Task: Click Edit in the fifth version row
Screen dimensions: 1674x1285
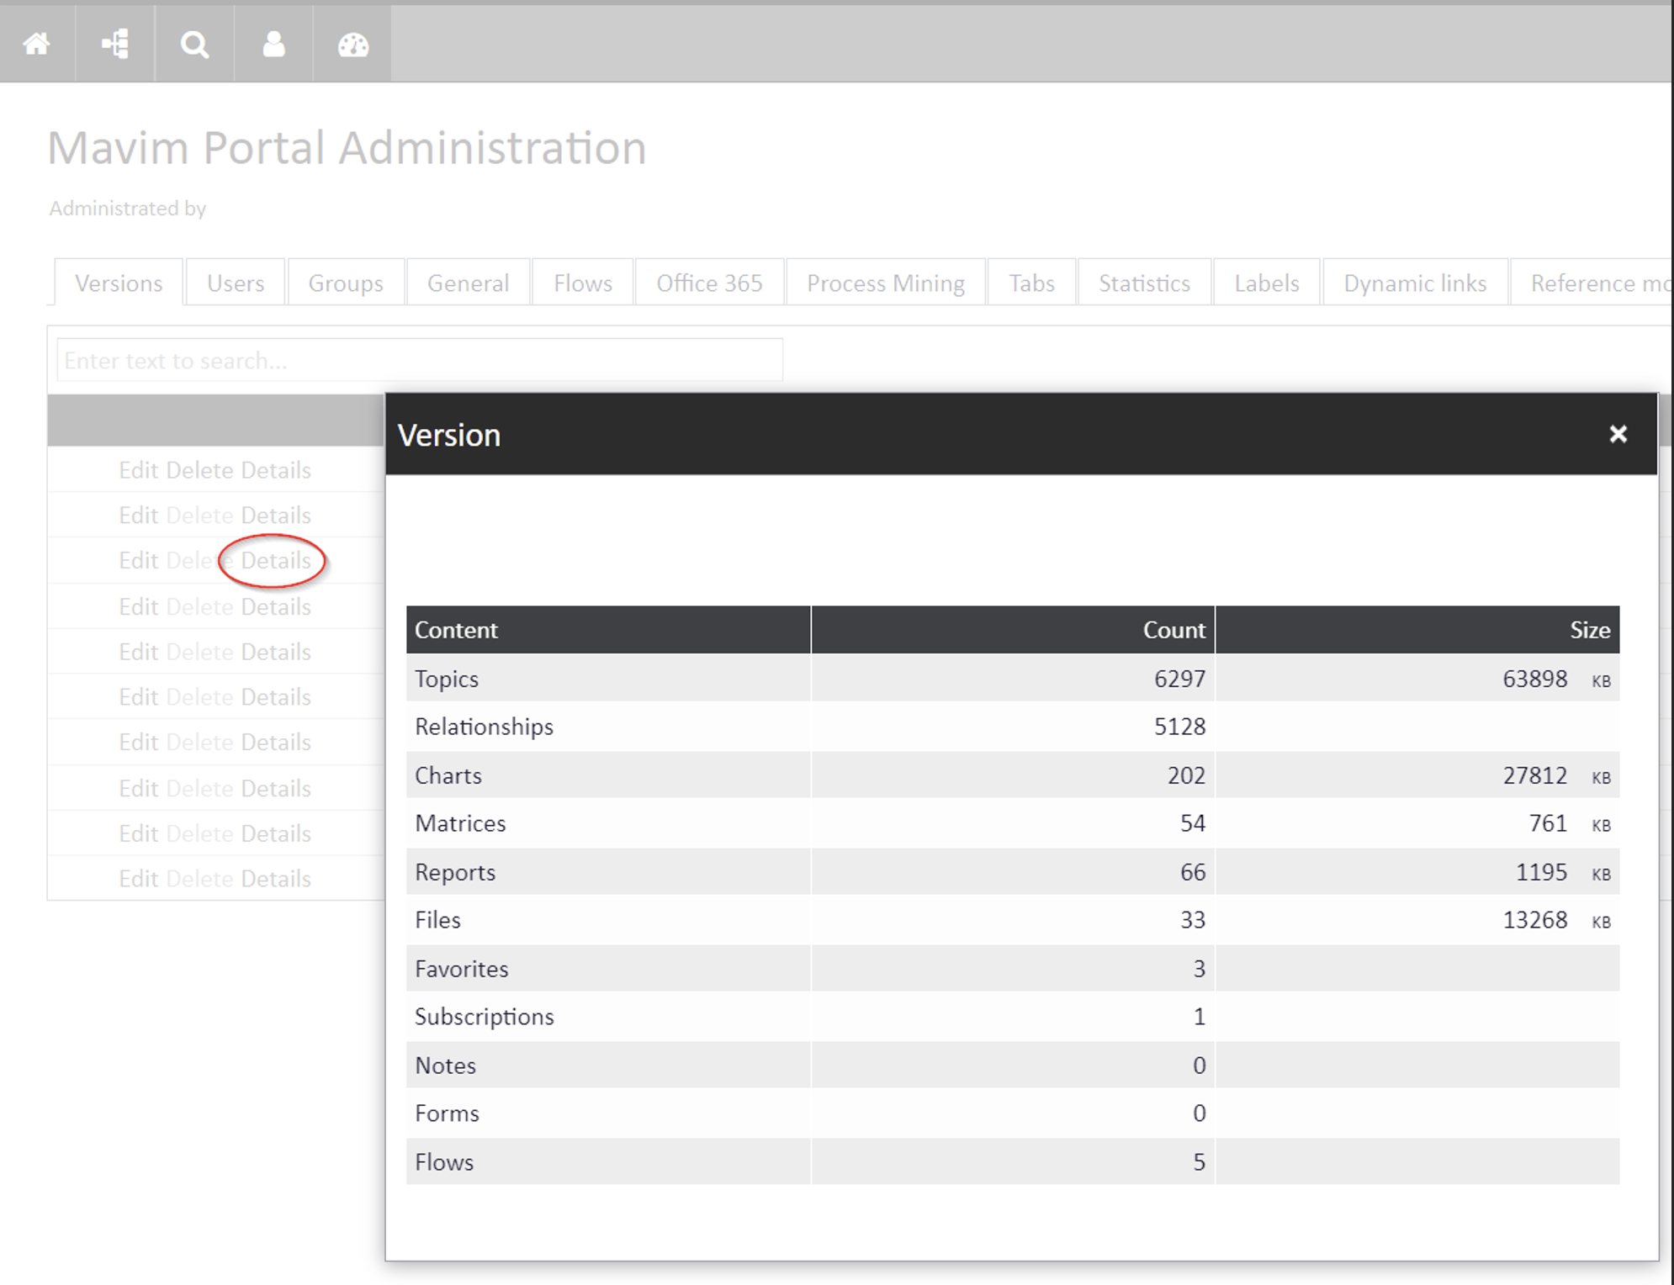Action: (x=138, y=653)
